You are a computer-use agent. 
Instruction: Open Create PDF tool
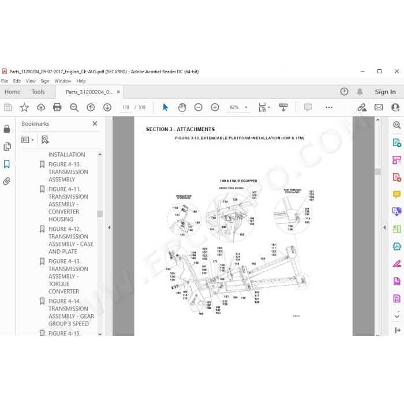click(397, 177)
